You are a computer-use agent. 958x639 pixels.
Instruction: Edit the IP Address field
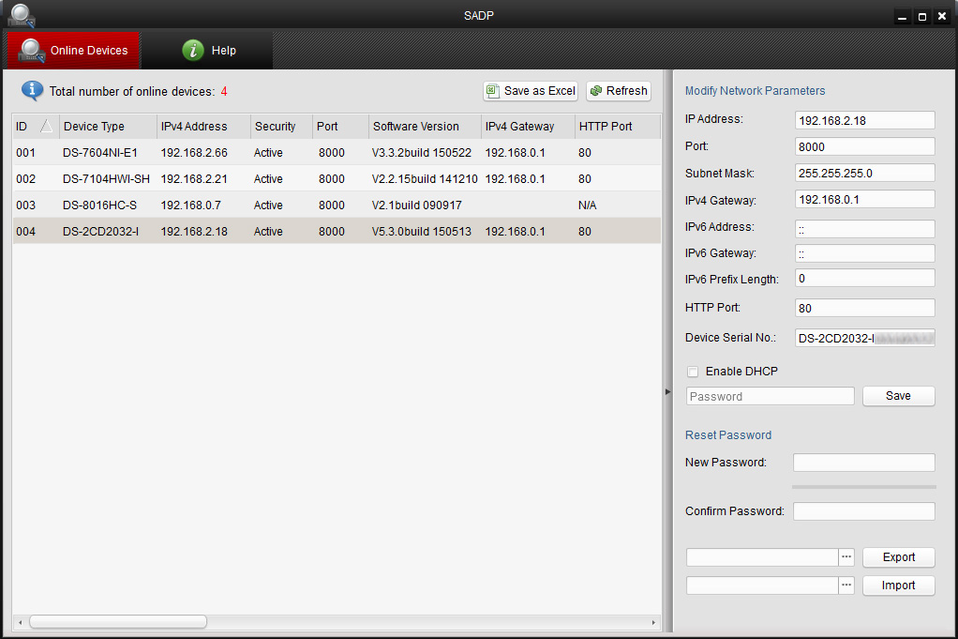tap(864, 120)
